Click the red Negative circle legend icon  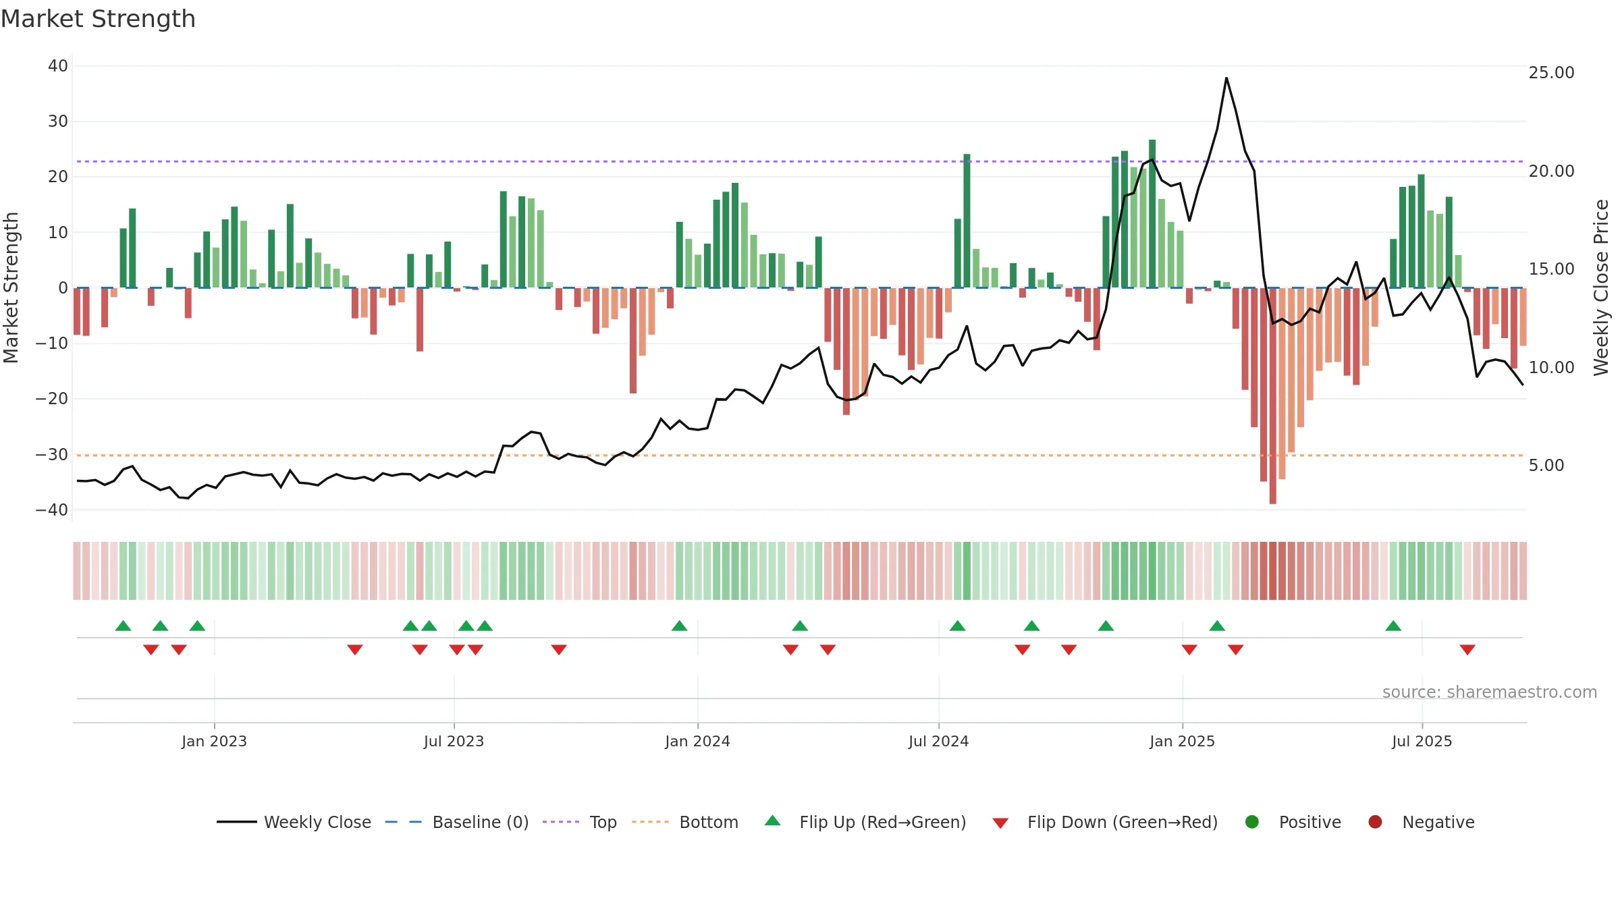[1375, 822]
